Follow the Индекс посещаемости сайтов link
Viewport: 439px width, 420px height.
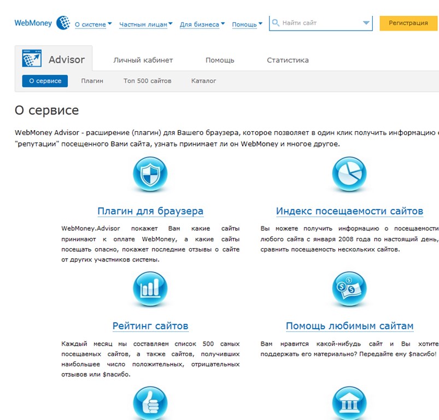click(349, 211)
